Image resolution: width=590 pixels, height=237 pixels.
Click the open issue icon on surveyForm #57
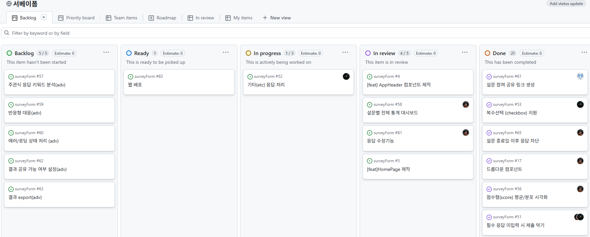pos(11,77)
